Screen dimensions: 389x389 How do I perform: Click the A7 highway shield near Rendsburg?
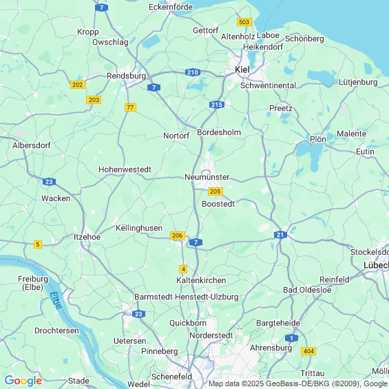point(154,87)
